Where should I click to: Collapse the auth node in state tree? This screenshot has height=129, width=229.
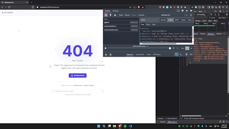141,29
